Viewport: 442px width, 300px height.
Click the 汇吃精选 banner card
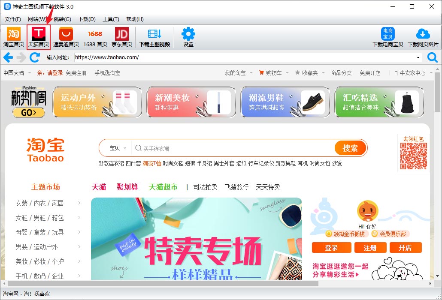click(x=379, y=102)
